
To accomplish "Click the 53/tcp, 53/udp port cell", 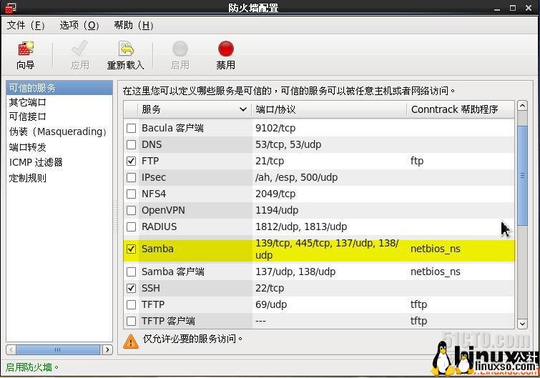I will tap(288, 144).
